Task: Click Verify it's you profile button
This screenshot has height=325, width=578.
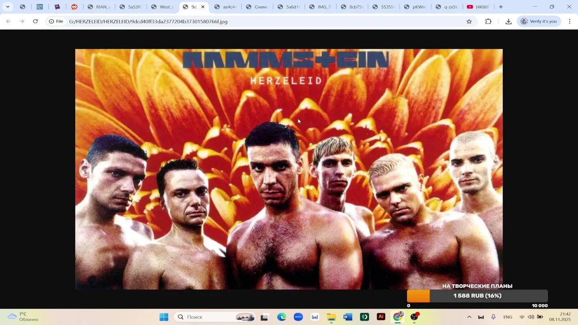Action: (539, 21)
